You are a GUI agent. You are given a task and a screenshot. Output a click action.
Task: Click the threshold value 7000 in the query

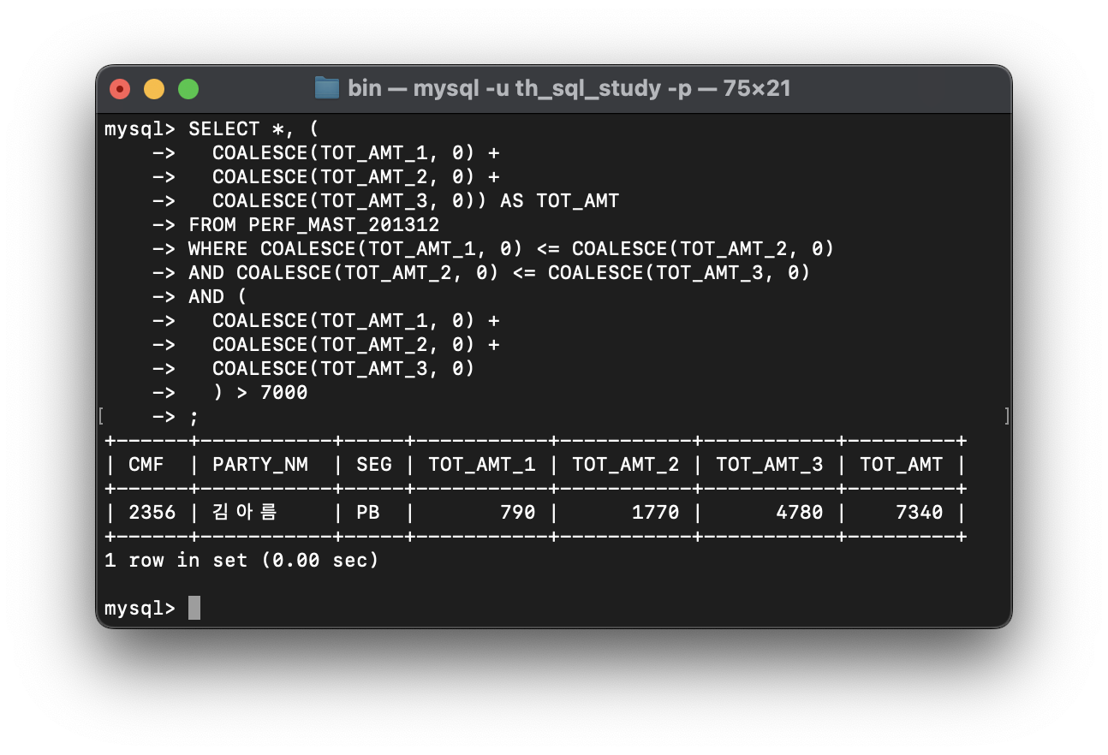click(x=283, y=392)
